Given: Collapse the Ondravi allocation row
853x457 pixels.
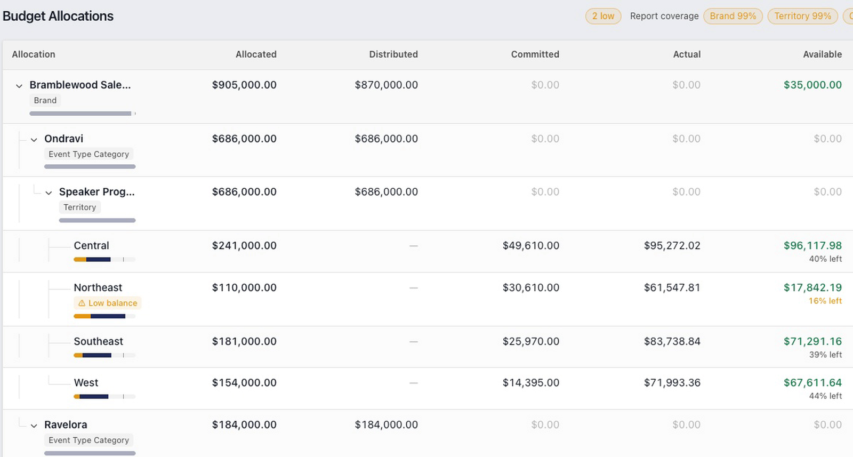Looking at the screenshot, I should click(x=34, y=139).
